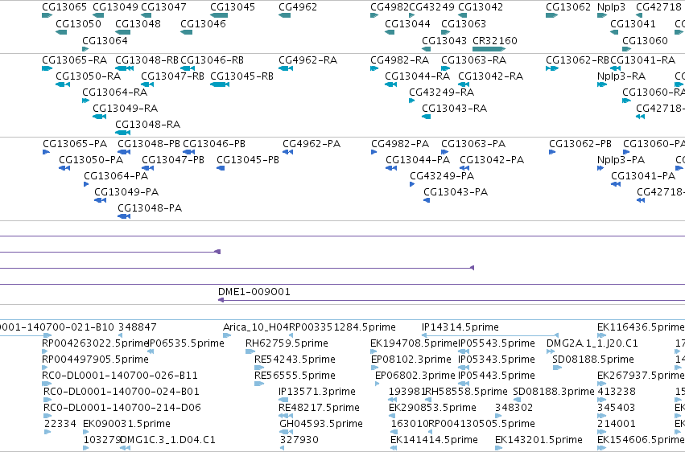685x452 pixels.
Task: Select the CG13050-RA transcript label
Action: click(x=89, y=76)
